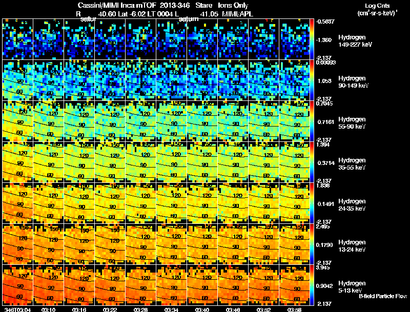Click the '03:52' time axis label

(263, 309)
